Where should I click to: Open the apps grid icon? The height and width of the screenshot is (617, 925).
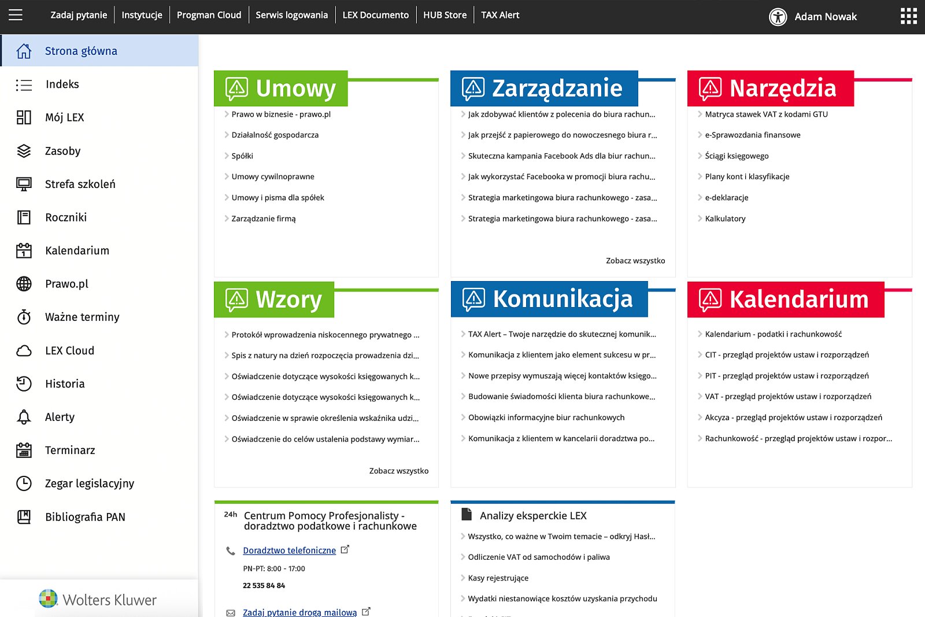point(908,16)
